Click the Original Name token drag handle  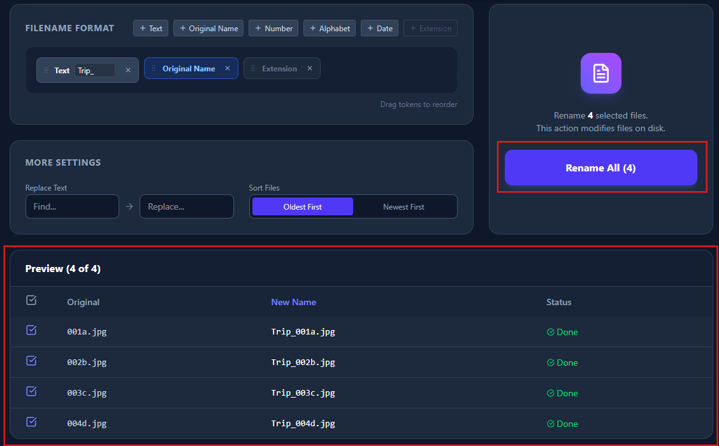(x=154, y=68)
